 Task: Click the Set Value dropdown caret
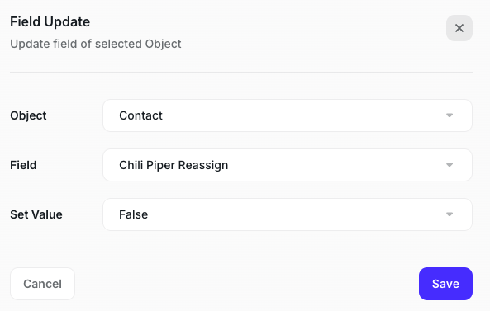[450, 214]
